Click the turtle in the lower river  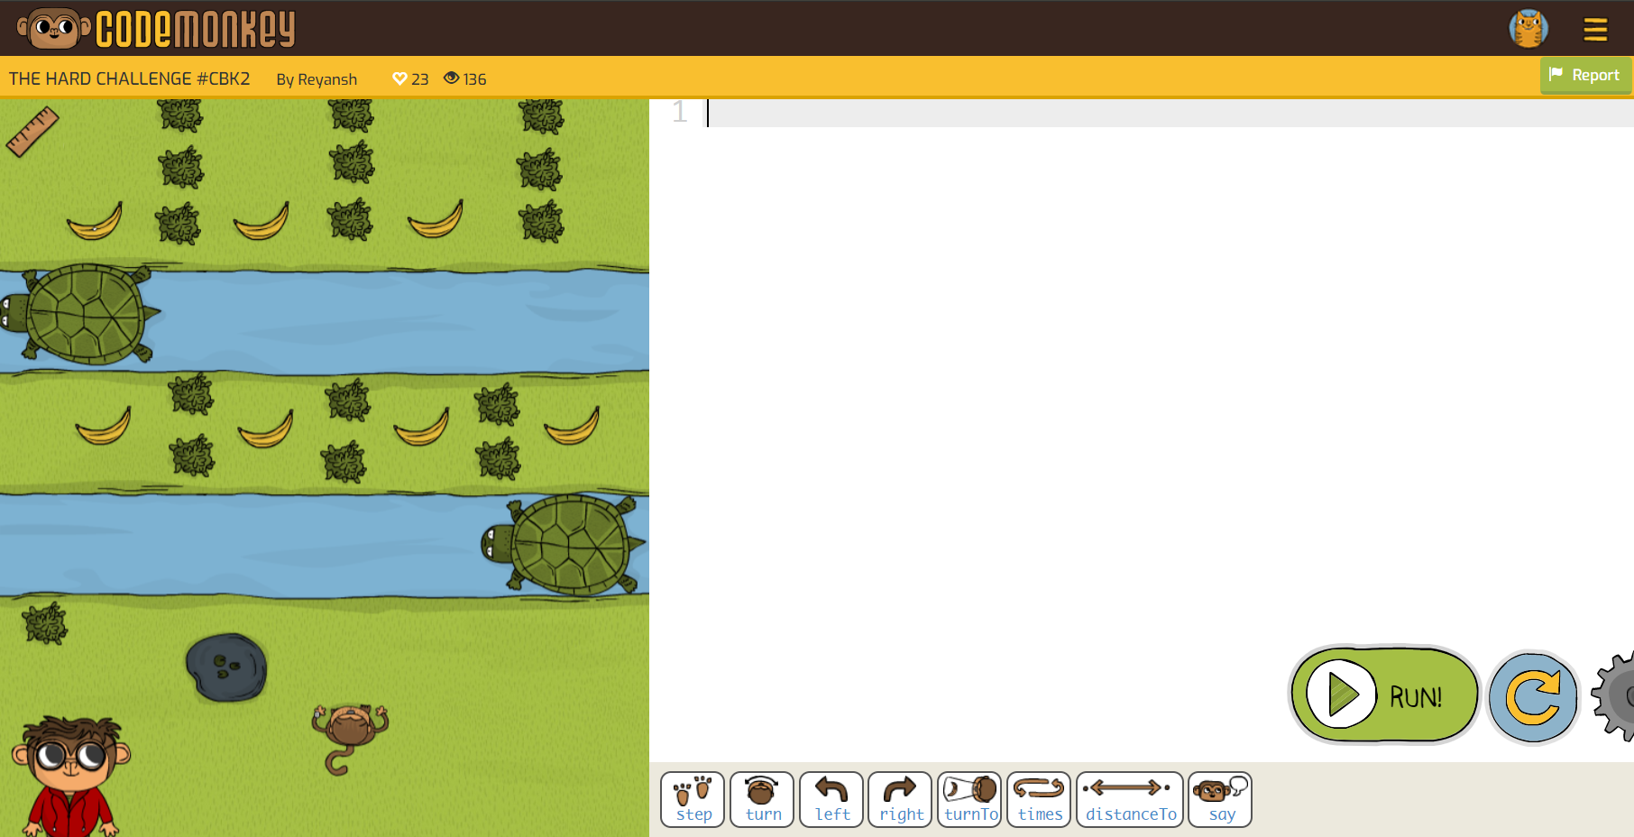[x=564, y=544]
